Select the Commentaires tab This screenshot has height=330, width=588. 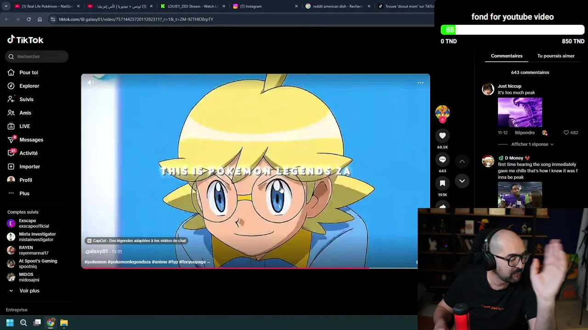(507, 56)
